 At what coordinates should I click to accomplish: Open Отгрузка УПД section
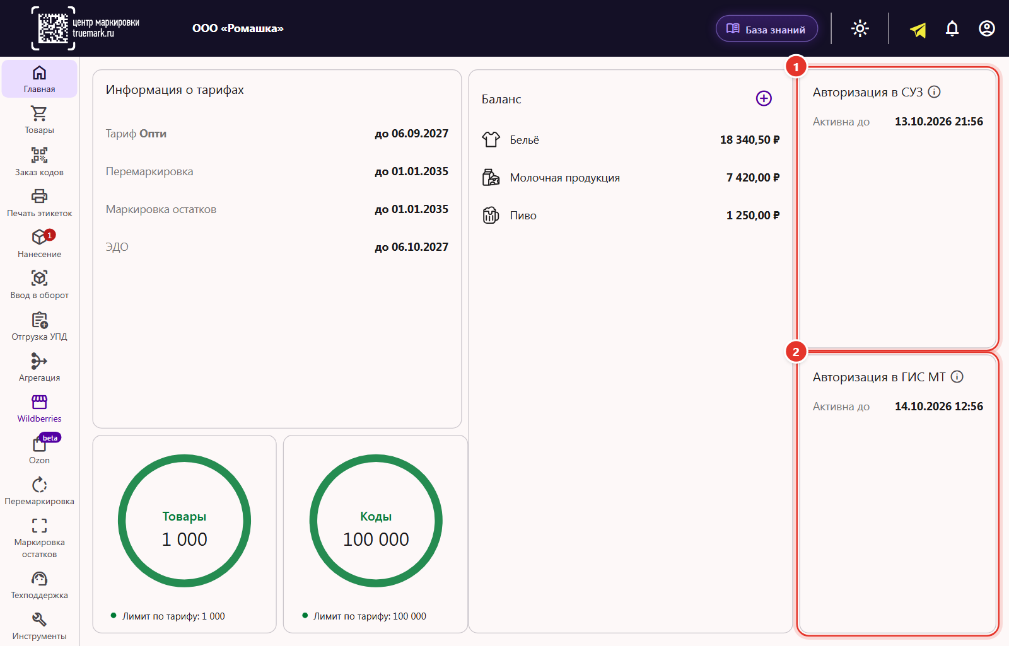click(39, 326)
